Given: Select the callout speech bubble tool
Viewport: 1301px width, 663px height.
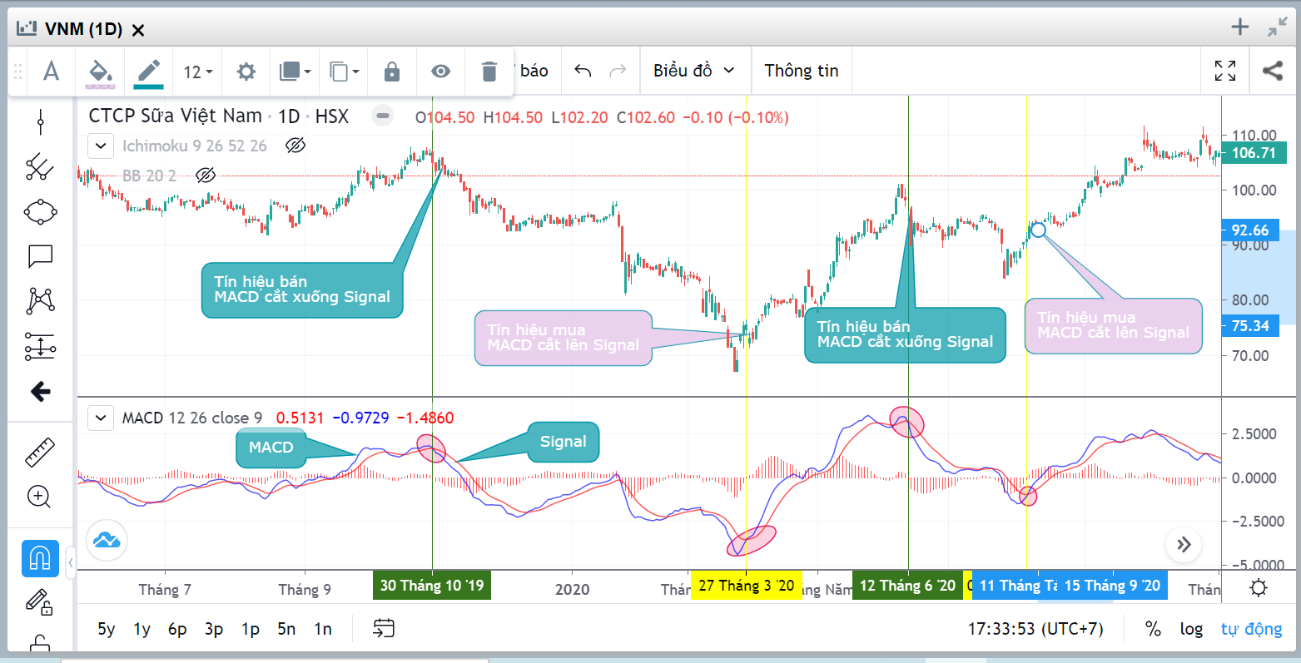Looking at the screenshot, I should coord(40,256).
